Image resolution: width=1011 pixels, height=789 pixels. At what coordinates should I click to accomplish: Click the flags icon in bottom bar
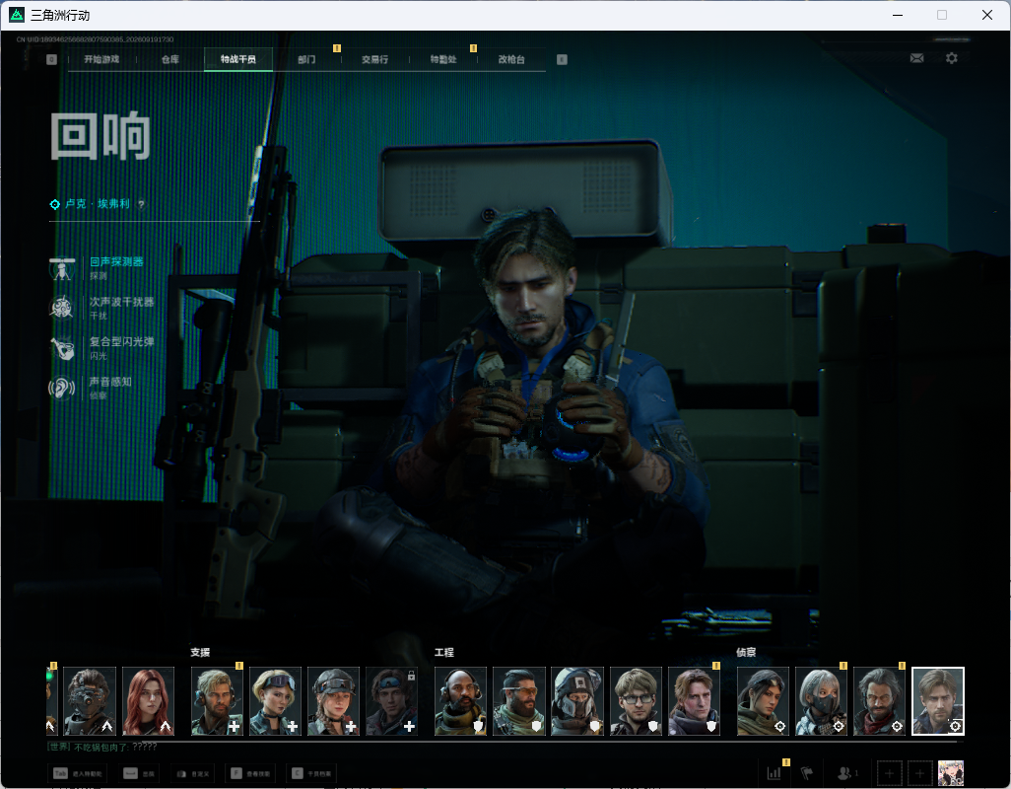pos(807,772)
